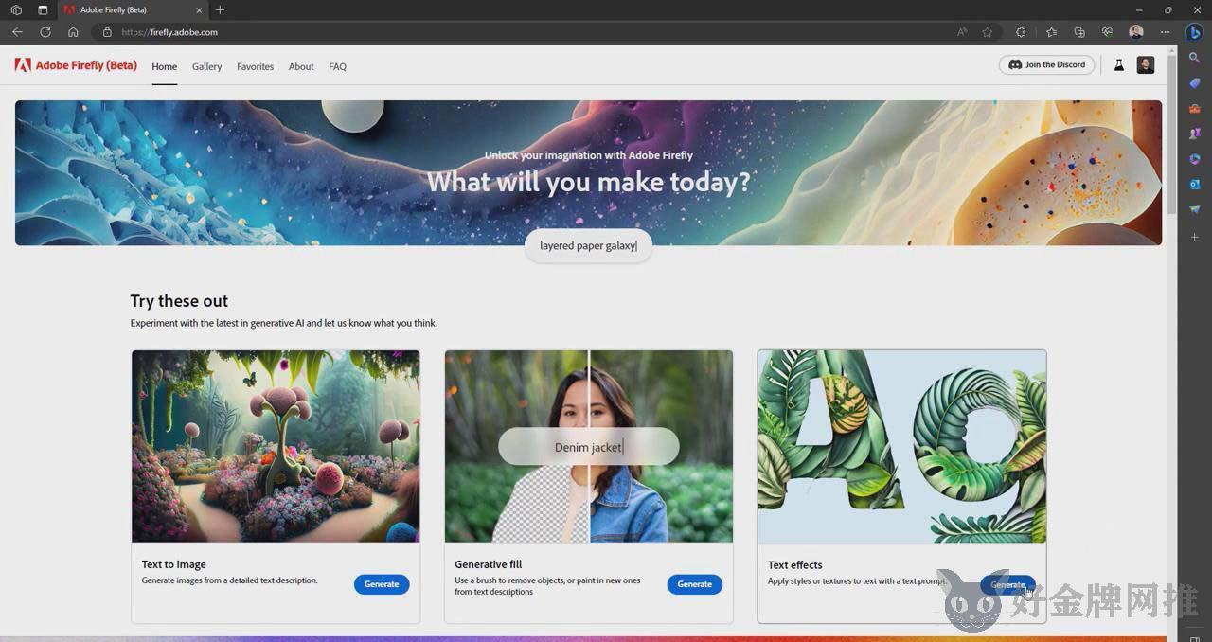1212x642 pixels.
Task: Click the 'Generative fill' card title
Action: point(488,564)
